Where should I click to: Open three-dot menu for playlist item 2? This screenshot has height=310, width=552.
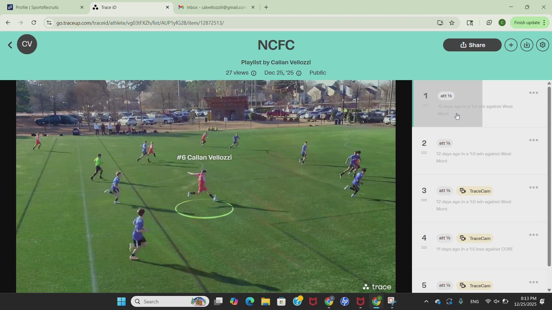[x=533, y=140]
